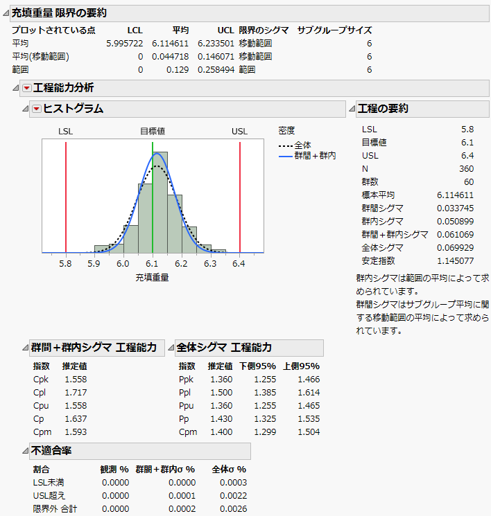The width and height of the screenshot is (491, 516).
Task: Collapse the 充填重量 限界の要約 section
Action: [x=6, y=13]
